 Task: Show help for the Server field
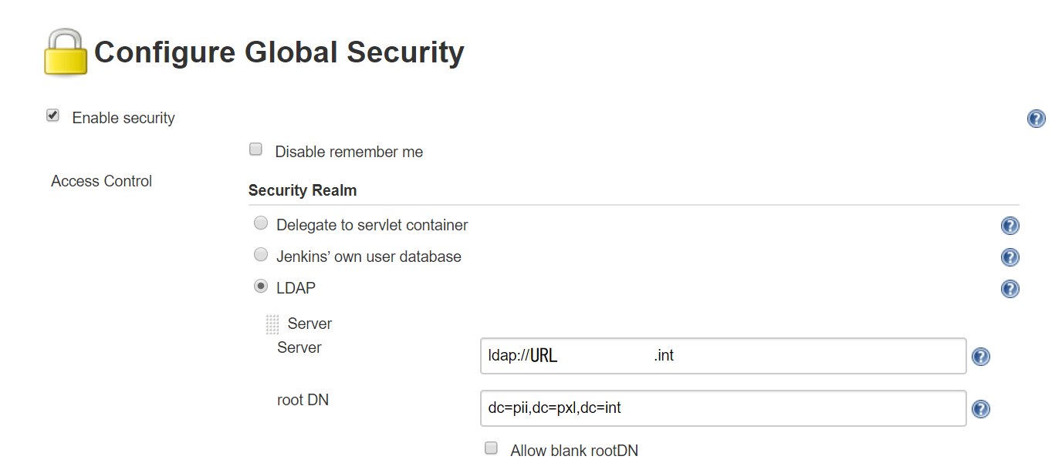click(980, 357)
